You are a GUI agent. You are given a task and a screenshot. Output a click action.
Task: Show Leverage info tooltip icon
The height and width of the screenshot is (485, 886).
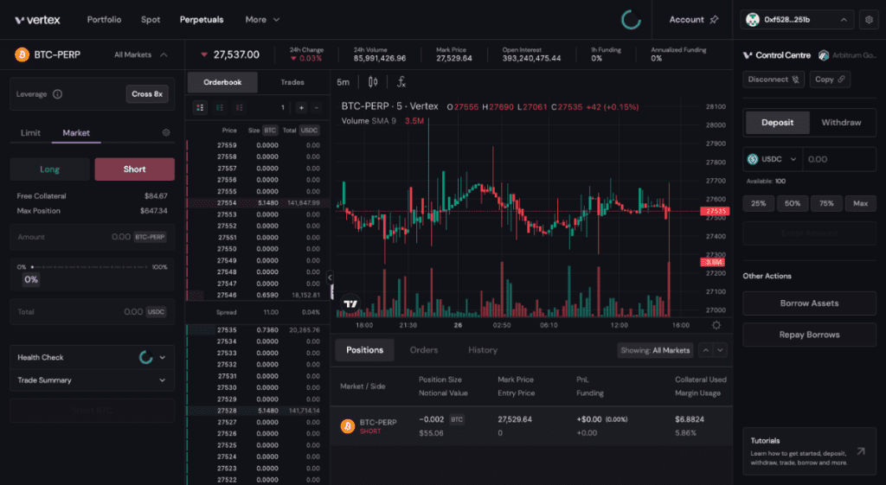[58, 94]
